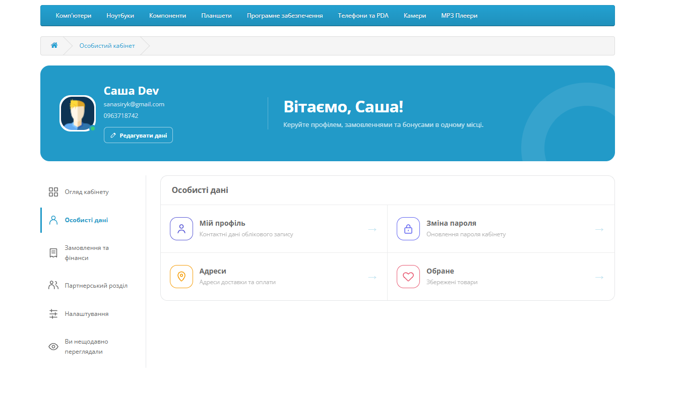
Task: Click the phone number 0963718742
Action: pos(121,115)
